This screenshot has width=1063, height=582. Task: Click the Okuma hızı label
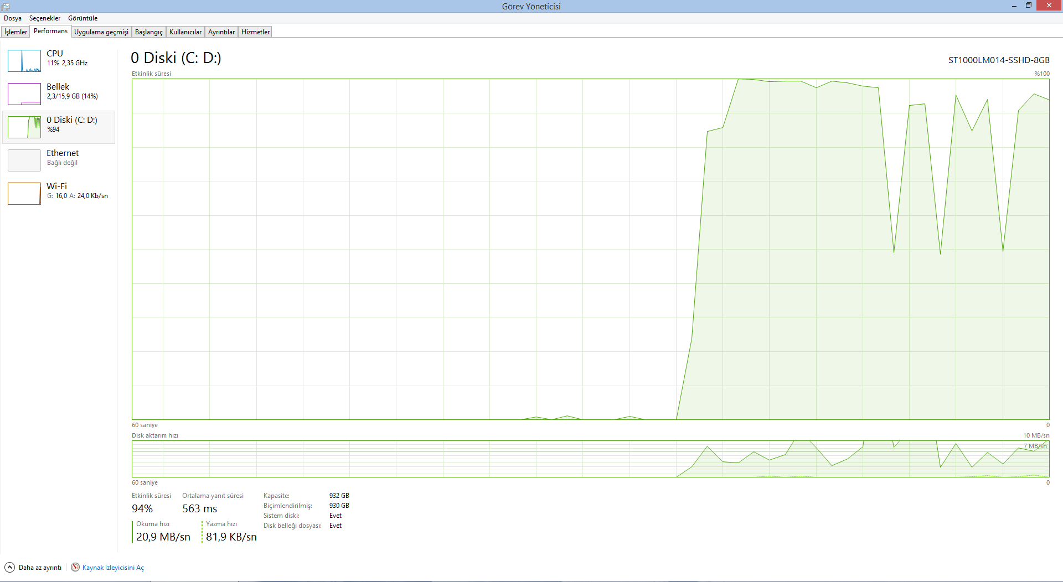click(153, 524)
